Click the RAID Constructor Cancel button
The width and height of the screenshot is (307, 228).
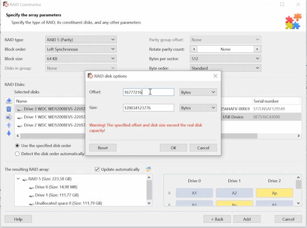pyautogui.click(x=288, y=219)
